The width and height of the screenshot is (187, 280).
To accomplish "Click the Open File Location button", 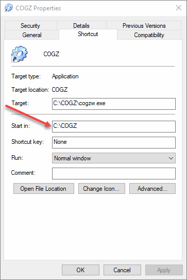I will (x=44, y=188).
